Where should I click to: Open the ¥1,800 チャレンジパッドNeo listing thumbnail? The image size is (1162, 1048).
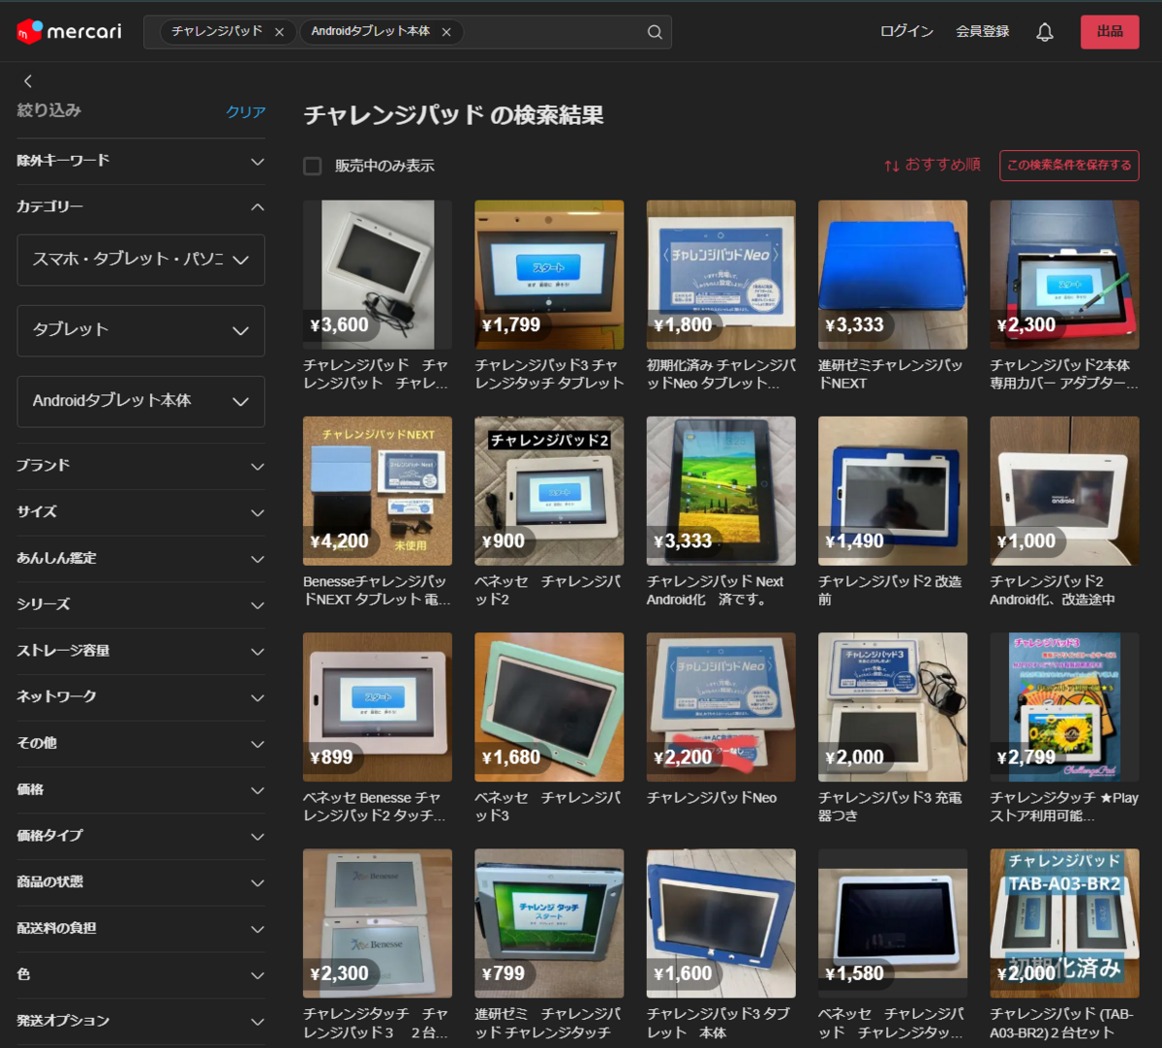pos(721,275)
